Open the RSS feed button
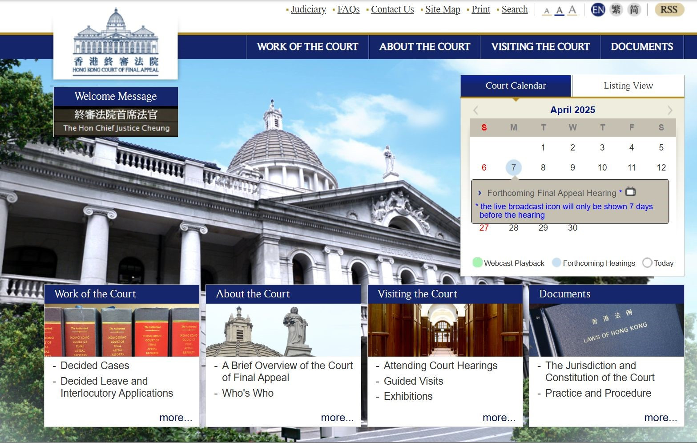 click(x=669, y=10)
